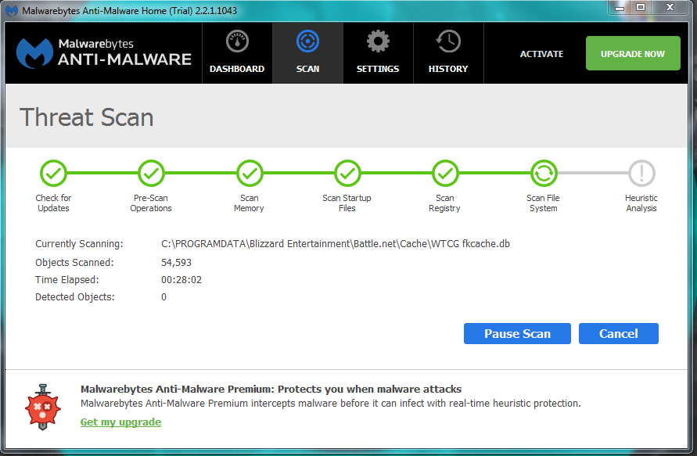Viewport: 697px width, 456px height.
Task: Pause the running scan
Action: coord(517,333)
